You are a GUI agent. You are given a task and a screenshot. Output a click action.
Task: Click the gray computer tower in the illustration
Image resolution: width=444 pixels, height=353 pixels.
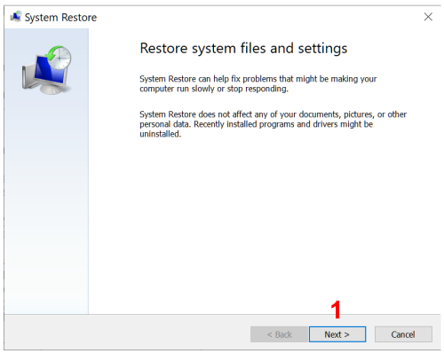pyautogui.click(x=28, y=77)
